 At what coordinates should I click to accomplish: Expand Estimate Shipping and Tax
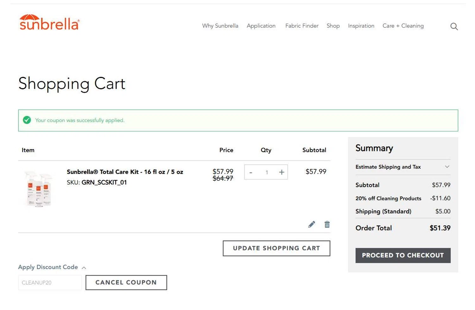pyautogui.click(x=403, y=167)
